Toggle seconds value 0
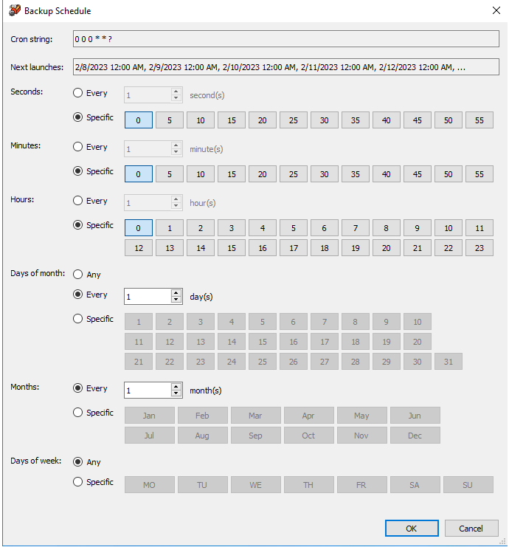Image resolution: width=509 pixels, height=547 pixels. [139, 120]
